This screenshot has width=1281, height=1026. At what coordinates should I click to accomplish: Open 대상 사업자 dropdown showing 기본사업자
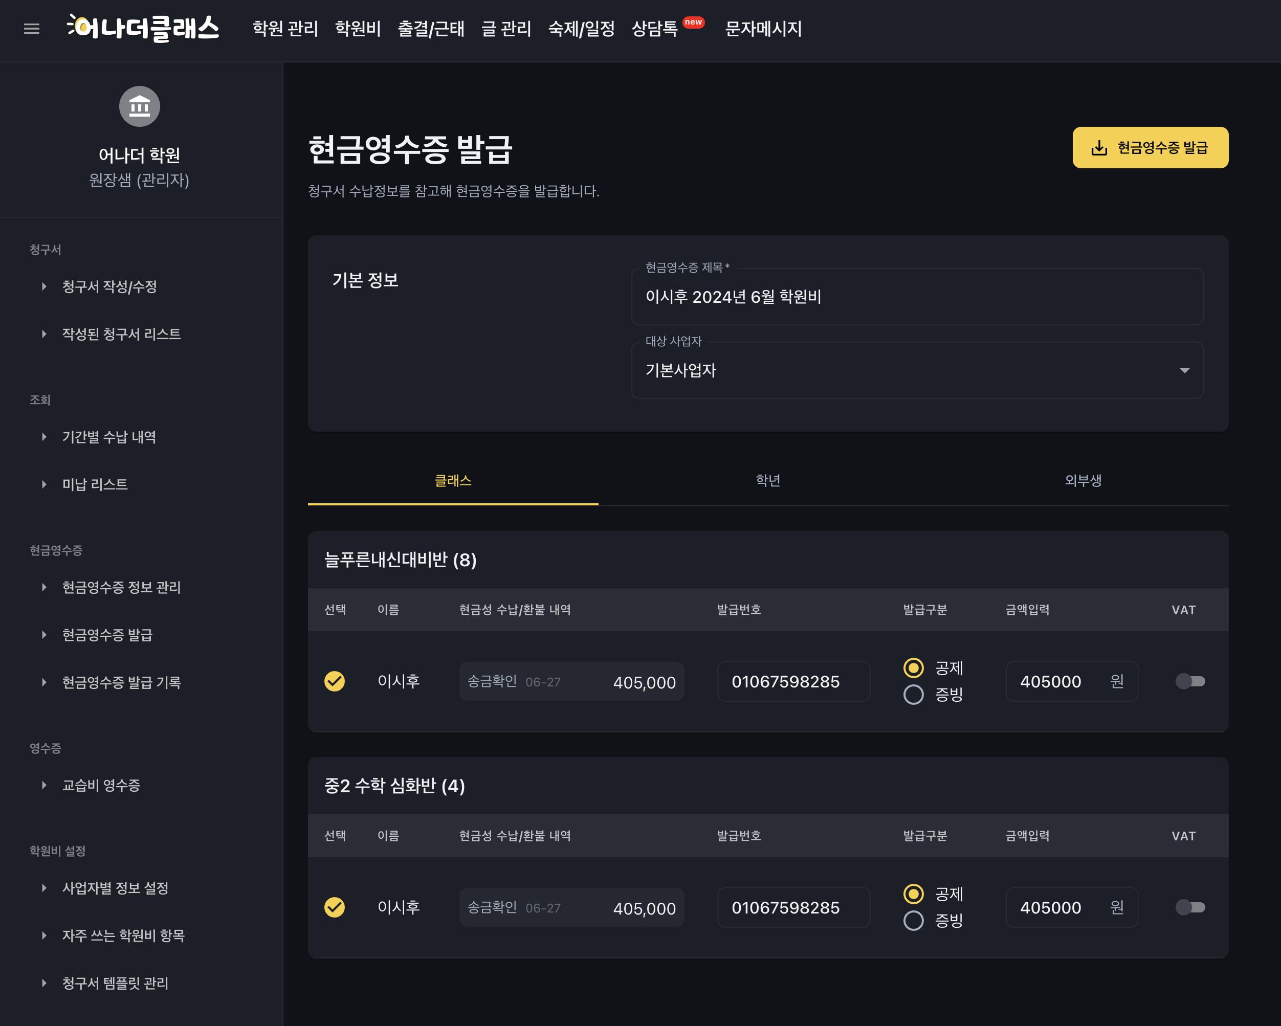click(917, 370)
